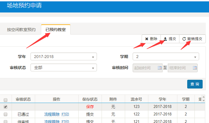Open the calendar icon for 结束时间
The image size is (209, 123).
pyautogui.click(x=194, y=68)
